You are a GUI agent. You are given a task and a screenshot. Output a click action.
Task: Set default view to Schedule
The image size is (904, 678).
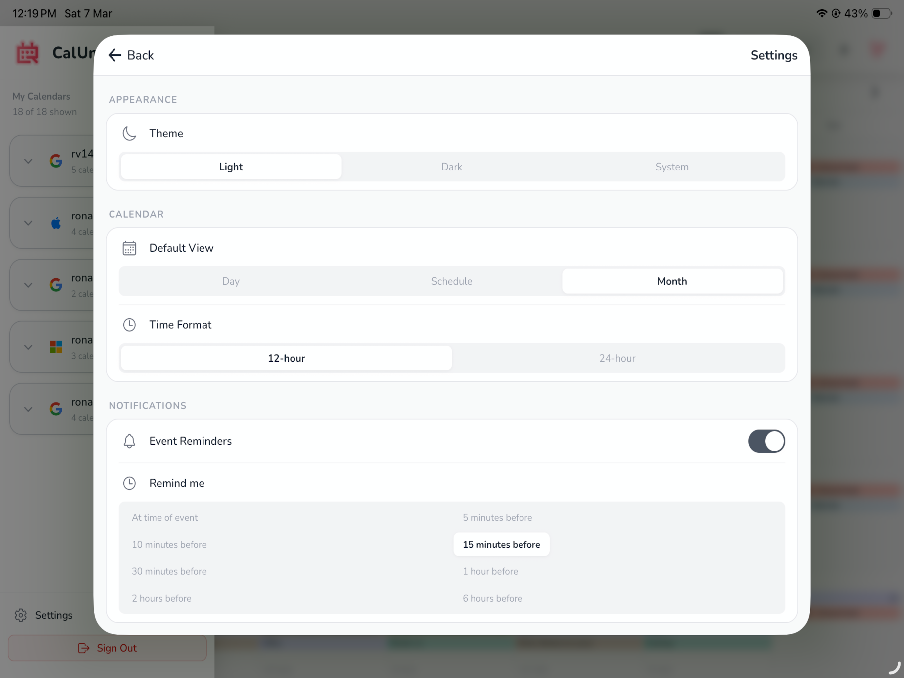pyautogui.click(x=452, y=281)
